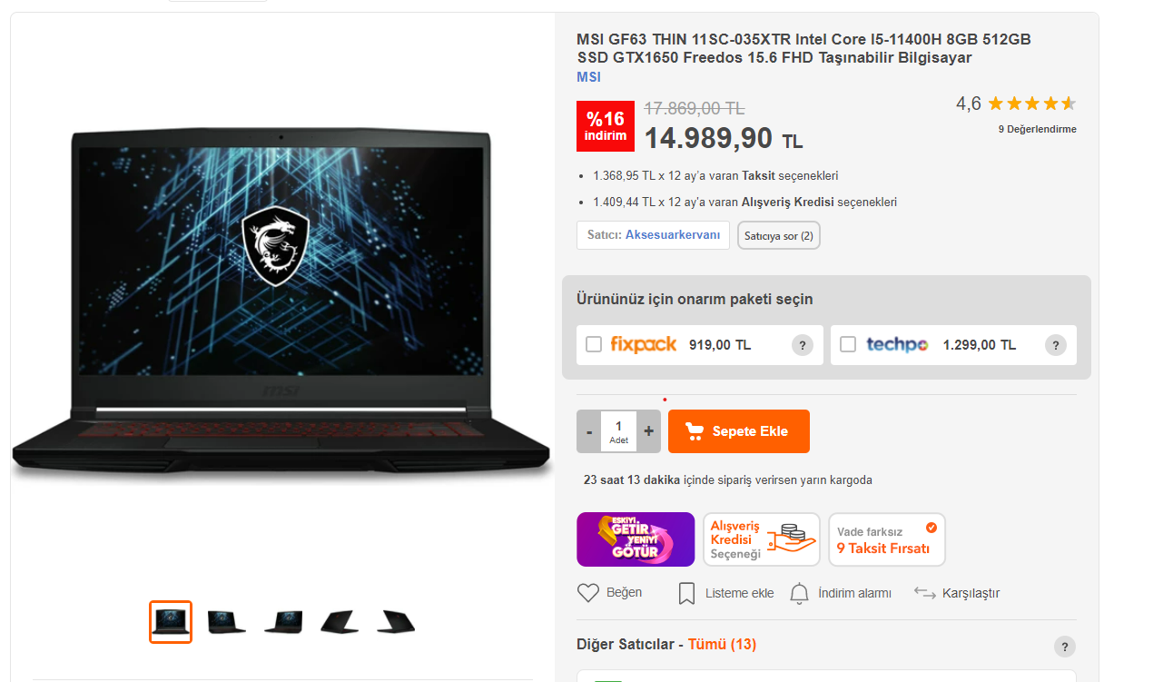Screen dimensions: 1173x682
Task: Select the closed-lid last thumbnail
Action: 396,622
